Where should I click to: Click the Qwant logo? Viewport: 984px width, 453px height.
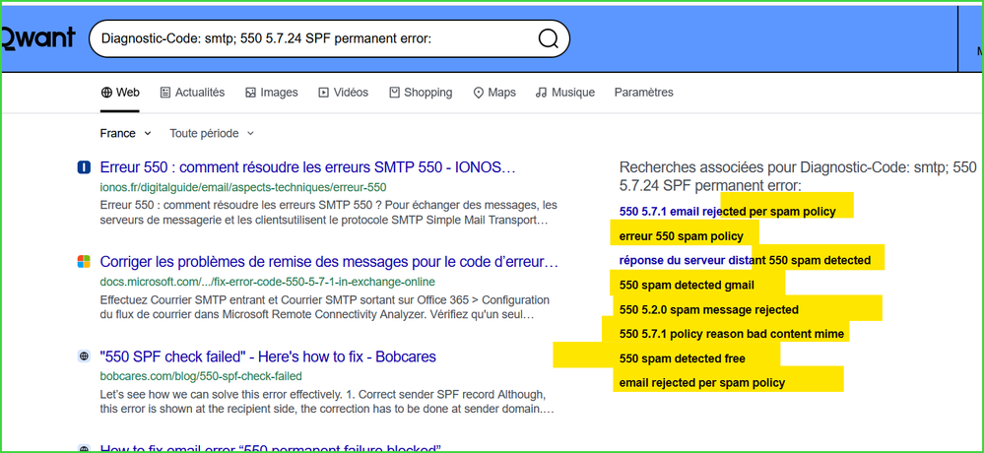tap(37, 37)
